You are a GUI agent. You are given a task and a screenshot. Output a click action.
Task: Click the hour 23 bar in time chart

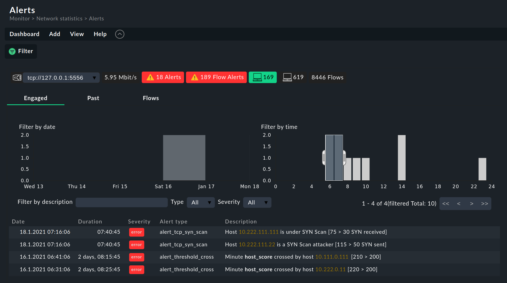482,169
